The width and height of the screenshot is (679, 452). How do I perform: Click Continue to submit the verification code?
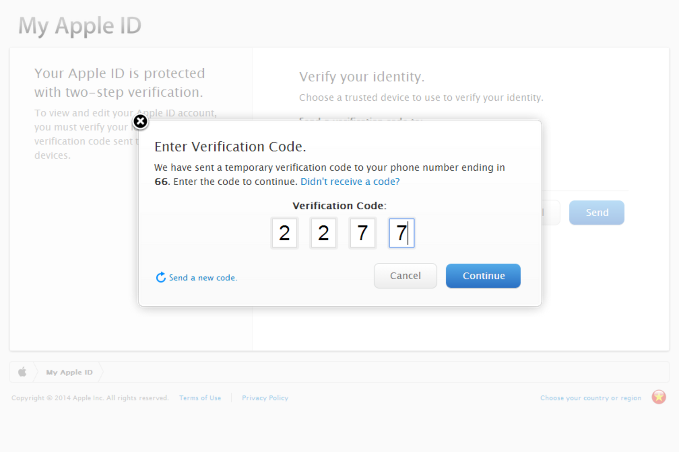tap(483, 275)
